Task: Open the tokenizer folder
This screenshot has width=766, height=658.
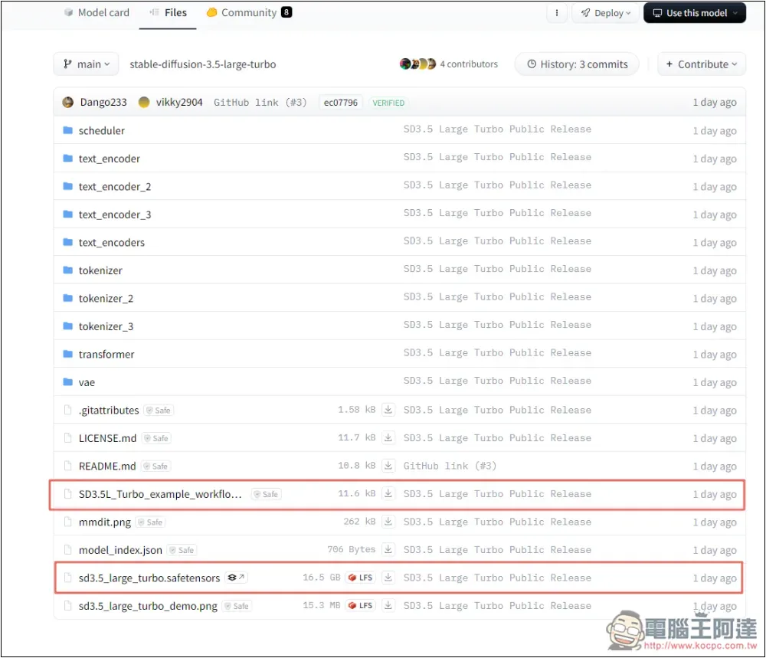Action: coord(100,270)
